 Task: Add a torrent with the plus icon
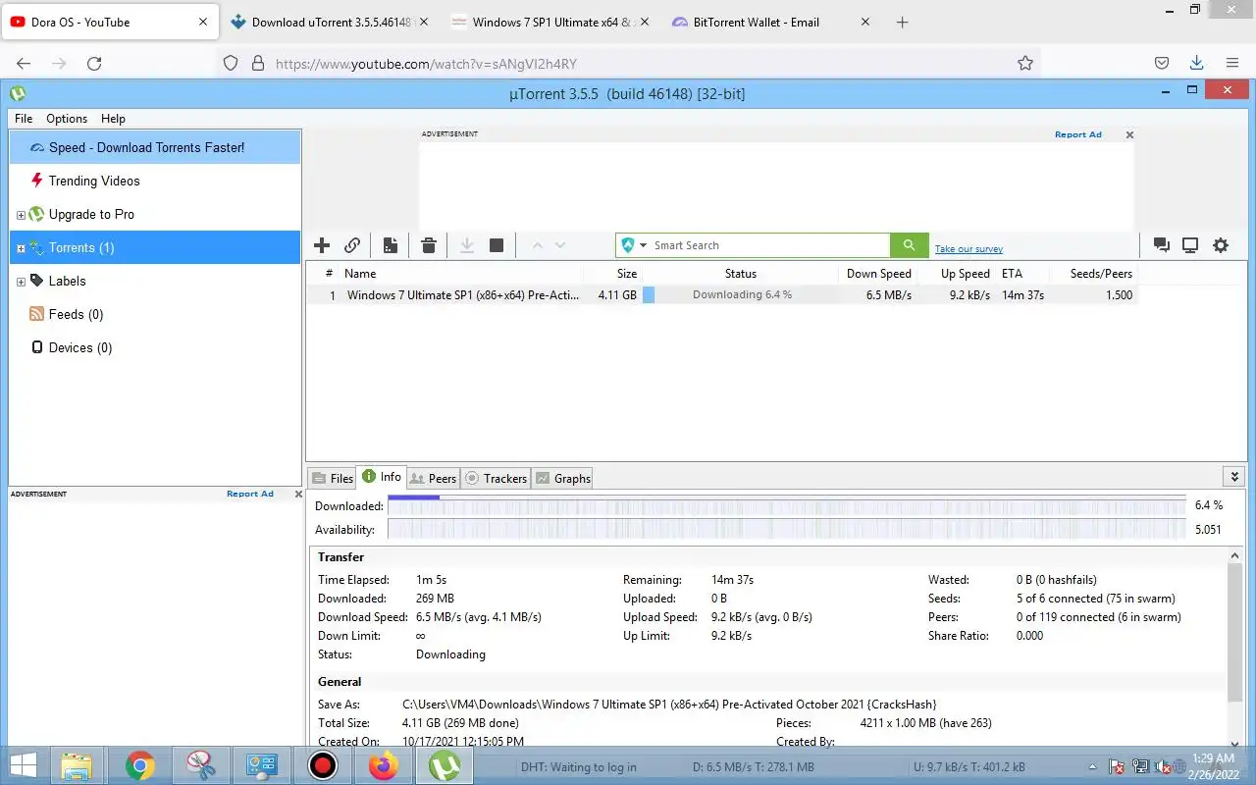pyautogui.click(x=322, y=245)
